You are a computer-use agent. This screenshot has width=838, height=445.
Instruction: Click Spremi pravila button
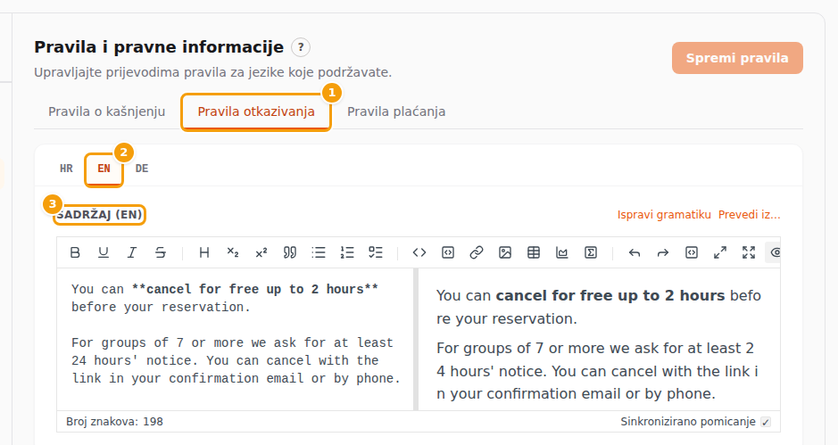click(737, 58)
